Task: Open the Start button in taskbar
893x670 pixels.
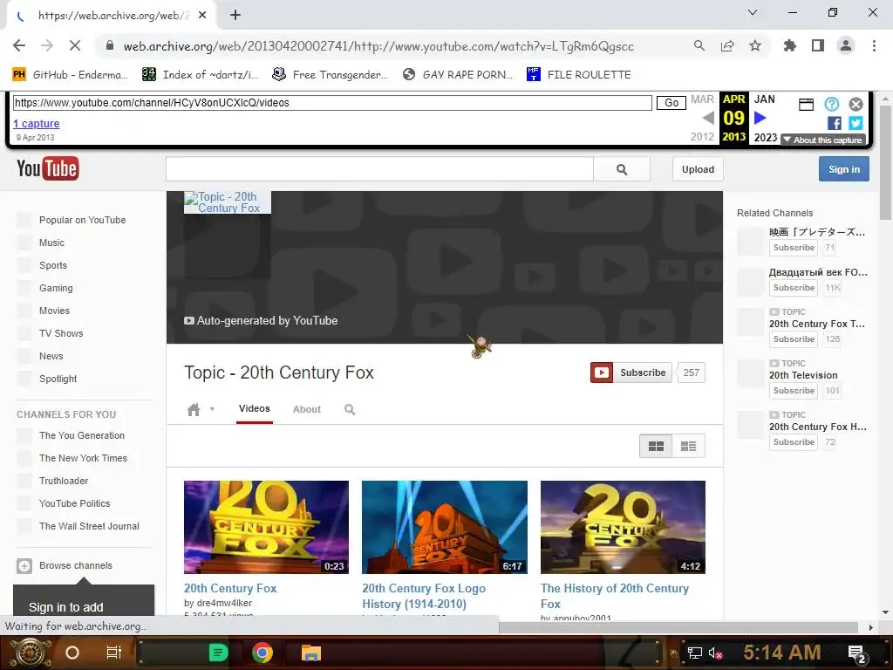Action: click(29, 653)
